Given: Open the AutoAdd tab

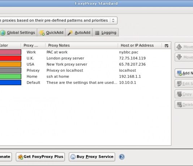Looking at the screenshot, I should click(79, 33).
